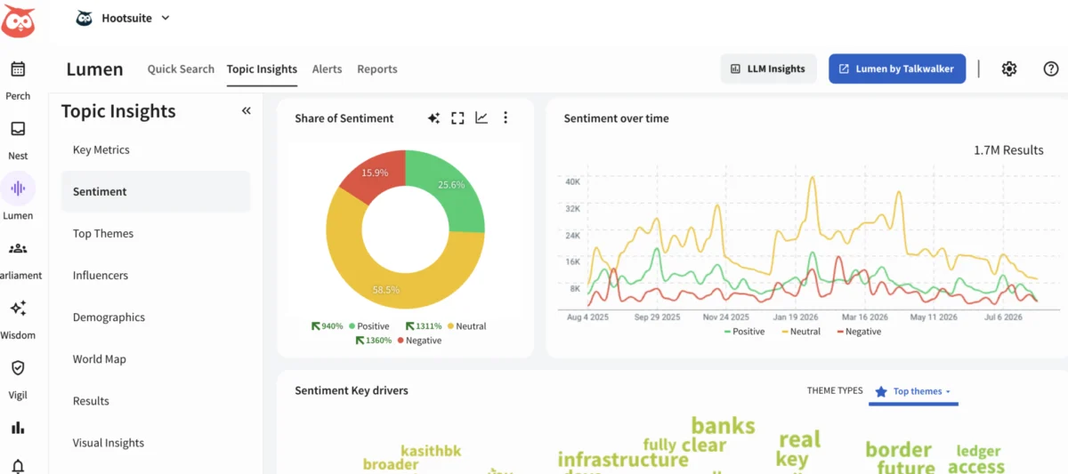The height and width of the screenshot is (474, 1068).
Task: Select the Topic Insights tab
Action: tap(262, 68)
